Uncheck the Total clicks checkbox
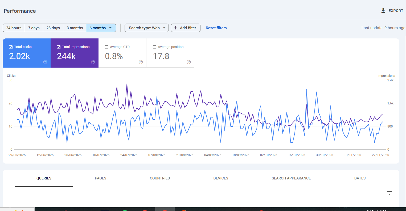The width and height of the screenshot is (406, 211). click(x=11, y=47)
